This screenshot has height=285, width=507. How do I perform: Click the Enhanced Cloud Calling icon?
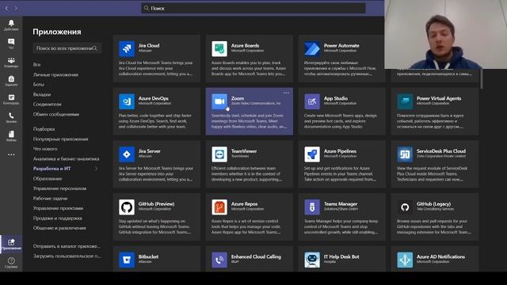point(219,260)
